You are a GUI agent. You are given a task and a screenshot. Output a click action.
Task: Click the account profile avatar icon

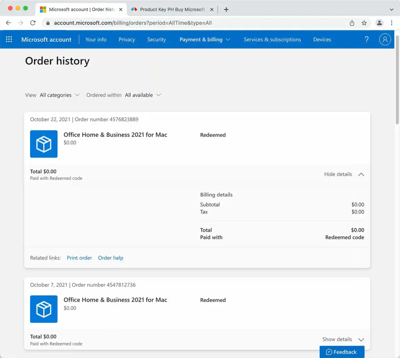(x=385, y=39)
